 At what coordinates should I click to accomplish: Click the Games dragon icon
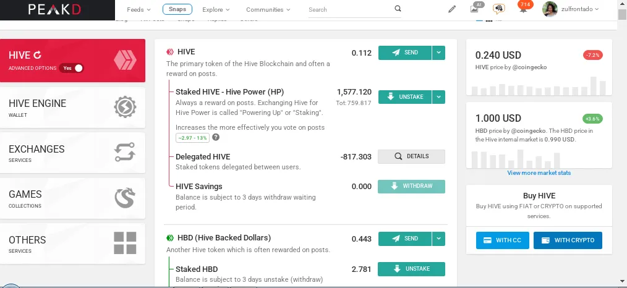point(125,198)
